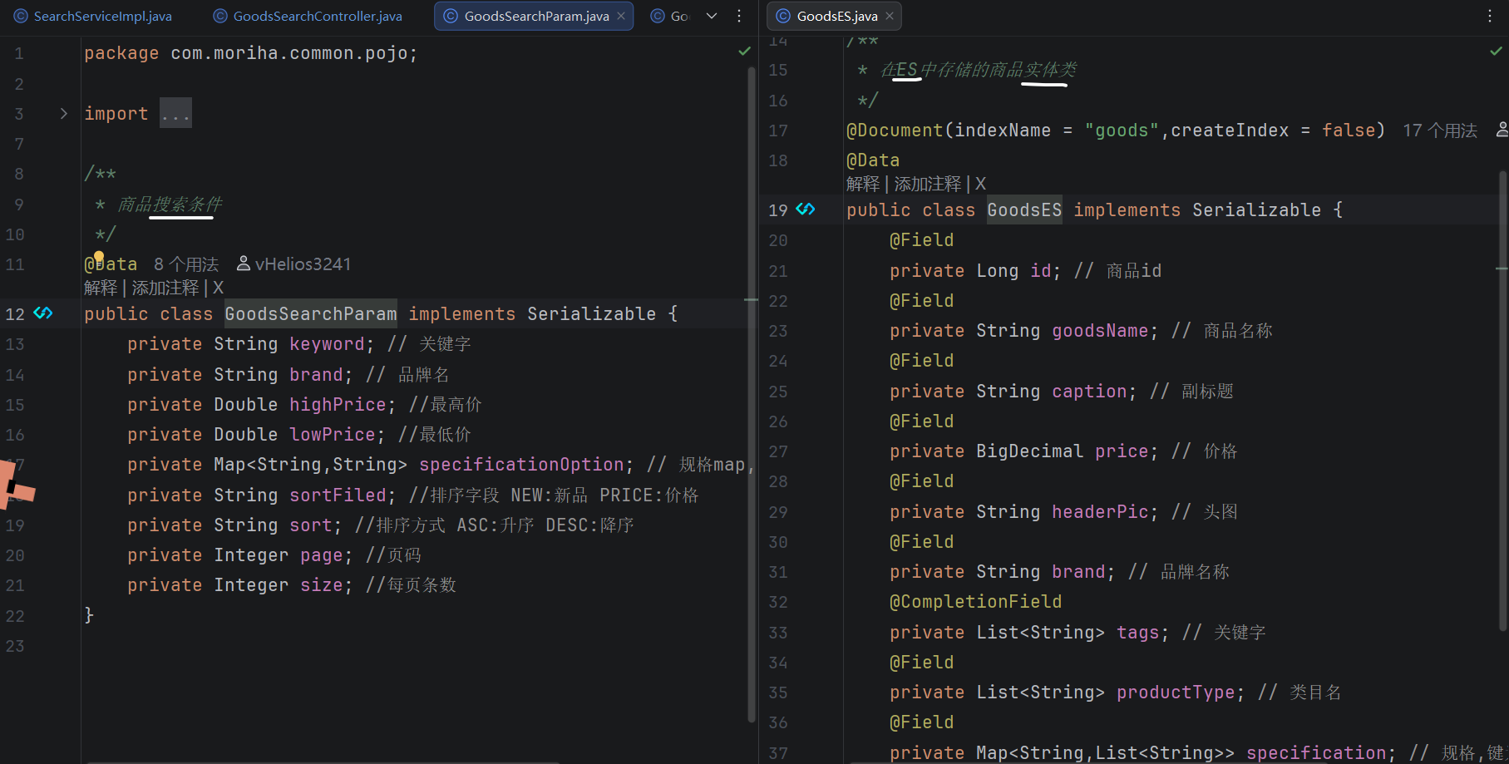Viewport: 1509px width, 764px height.
Task: Switch to SearchServiceImpl.java tab
Action: (93, 16)
